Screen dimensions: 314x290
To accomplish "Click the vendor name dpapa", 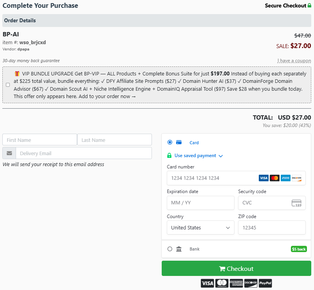I will pyautogui.click(x=23, y=49).
